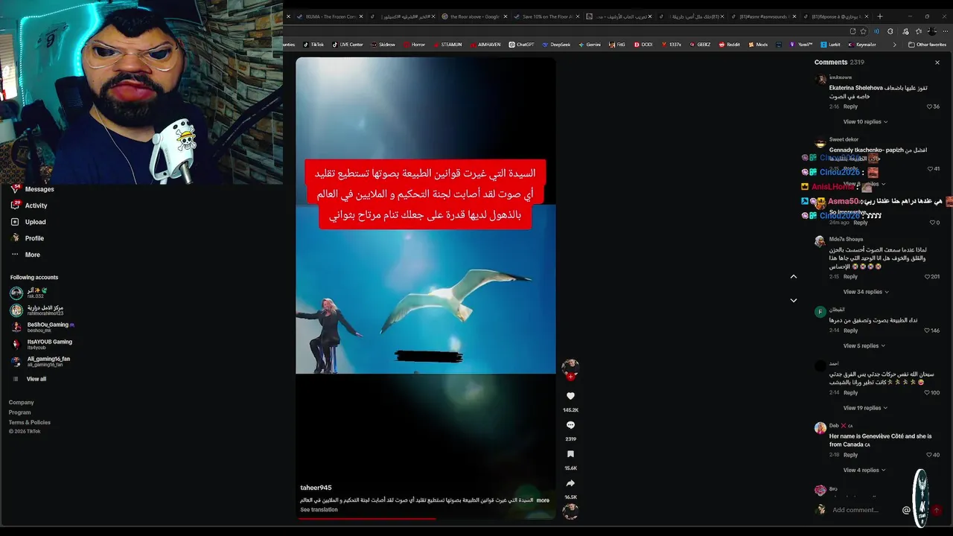
Task: Reply to Mde7a Shoaya's comment
Action: [851, 277]
